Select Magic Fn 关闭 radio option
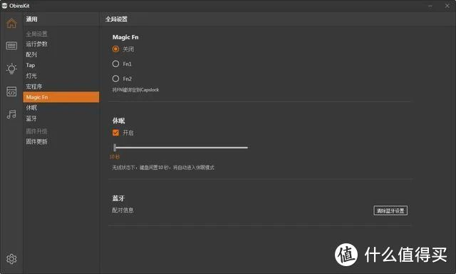This screenshot has height=274, width=456. tap(115, 49)
